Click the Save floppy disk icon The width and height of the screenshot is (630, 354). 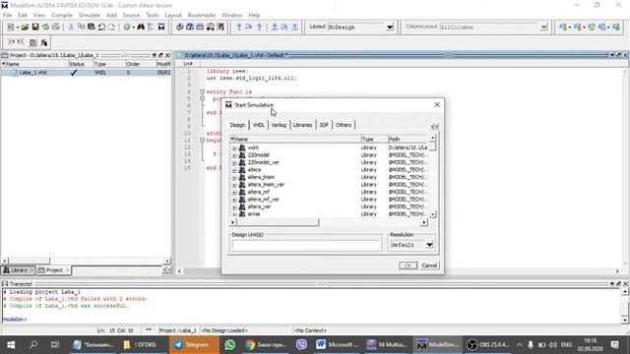[35, 27]
